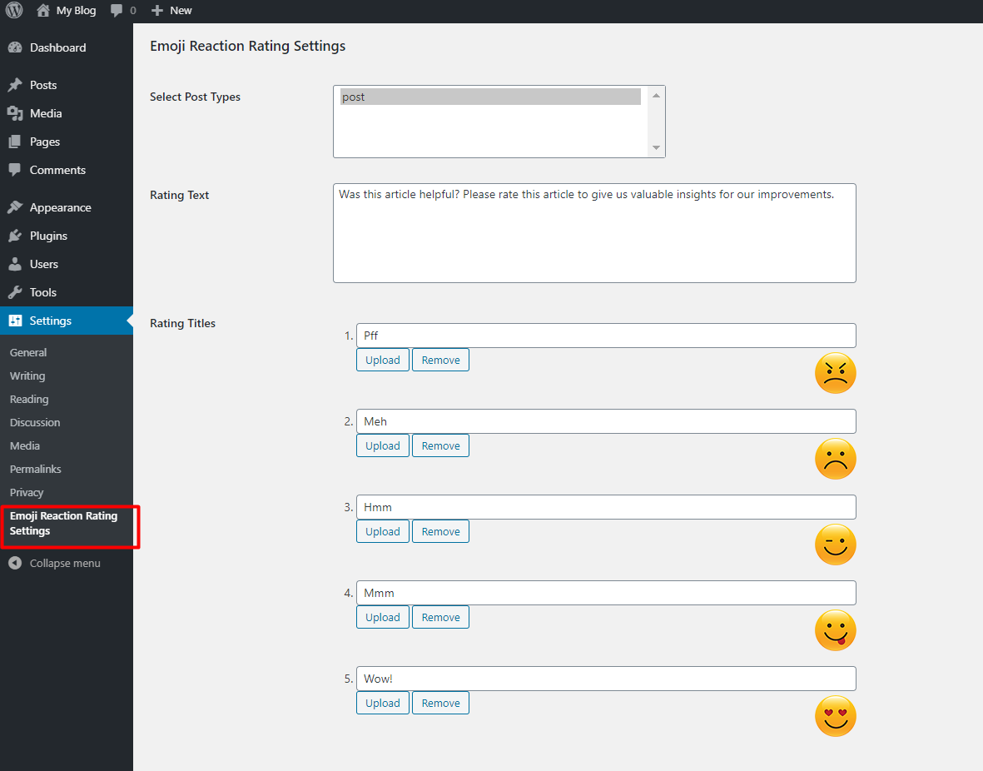This screenshot has width=983, height=771.
Task: Open the Appearance menu
Action: coord(60,207)
